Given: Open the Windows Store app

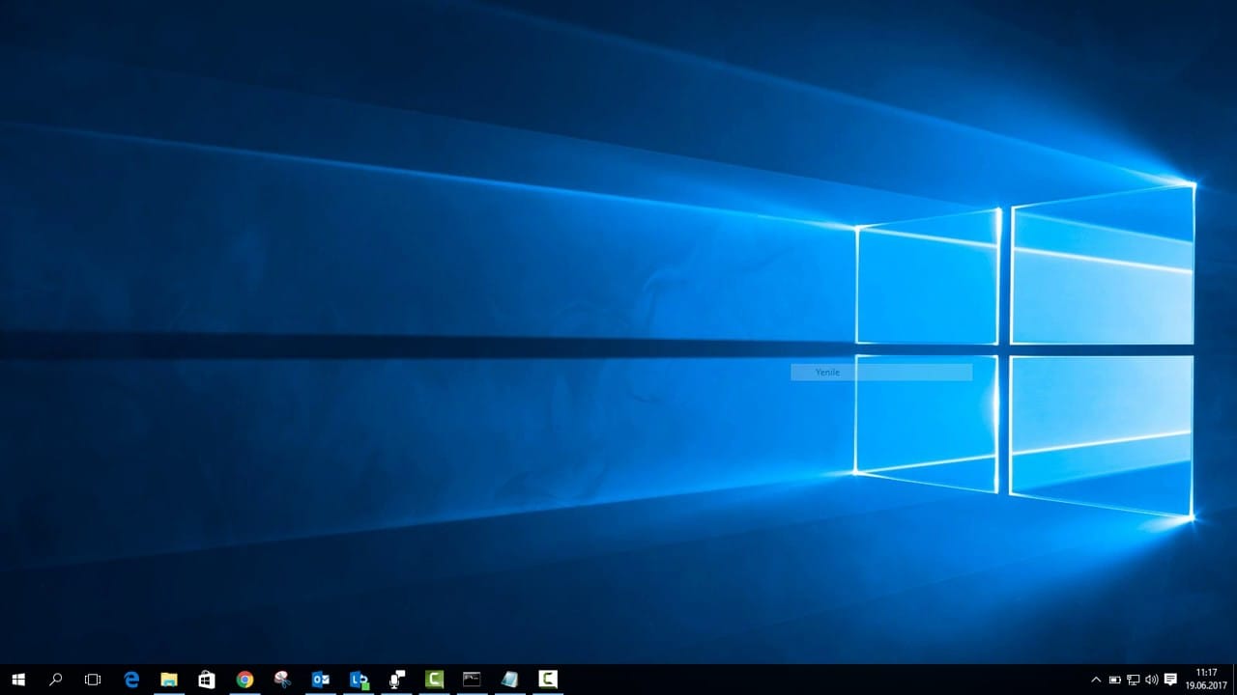Looking at the screenshot, I should pyautogui.click(x=207, y=680).
